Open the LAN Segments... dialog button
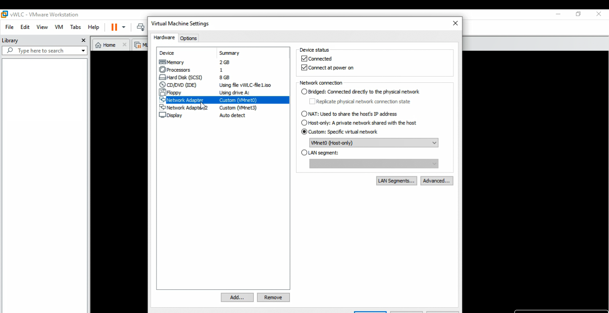609x313 pixels. pos(396,181)
